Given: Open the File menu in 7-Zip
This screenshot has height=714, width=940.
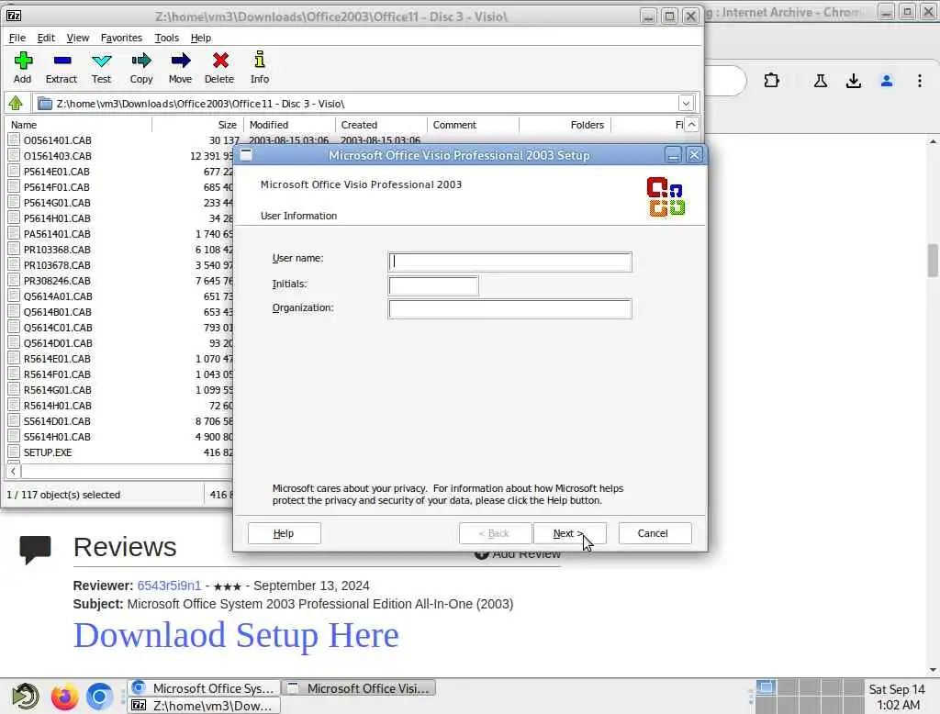Looking at the screenshot, I should coord(17,38).
